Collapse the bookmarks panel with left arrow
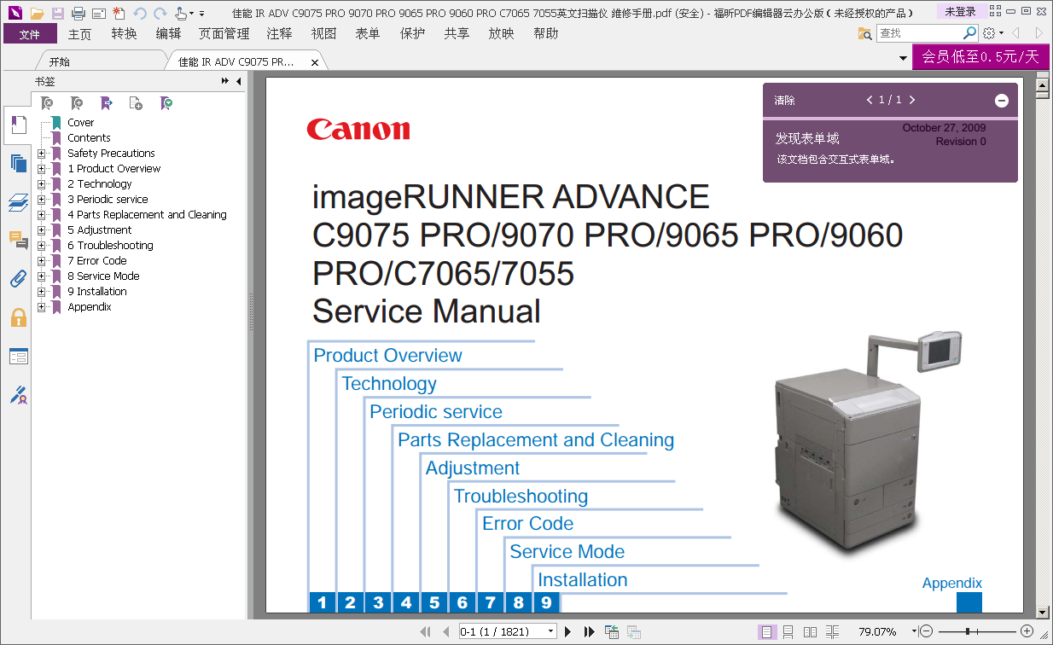This screenshot has height=645, width=1053. click(x=238, y=81)
